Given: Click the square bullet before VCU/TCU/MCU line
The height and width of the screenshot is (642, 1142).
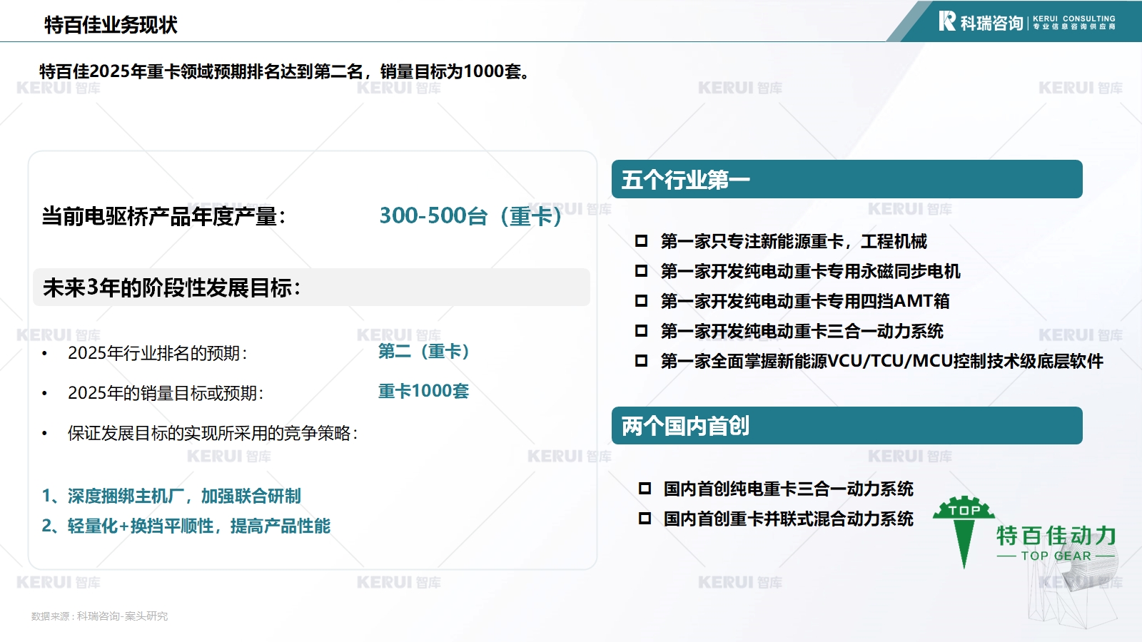Looking at the screenshot, I should [x=642, y=361].
